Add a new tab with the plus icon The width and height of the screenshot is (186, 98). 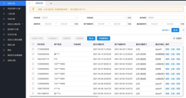click(51, 3)
